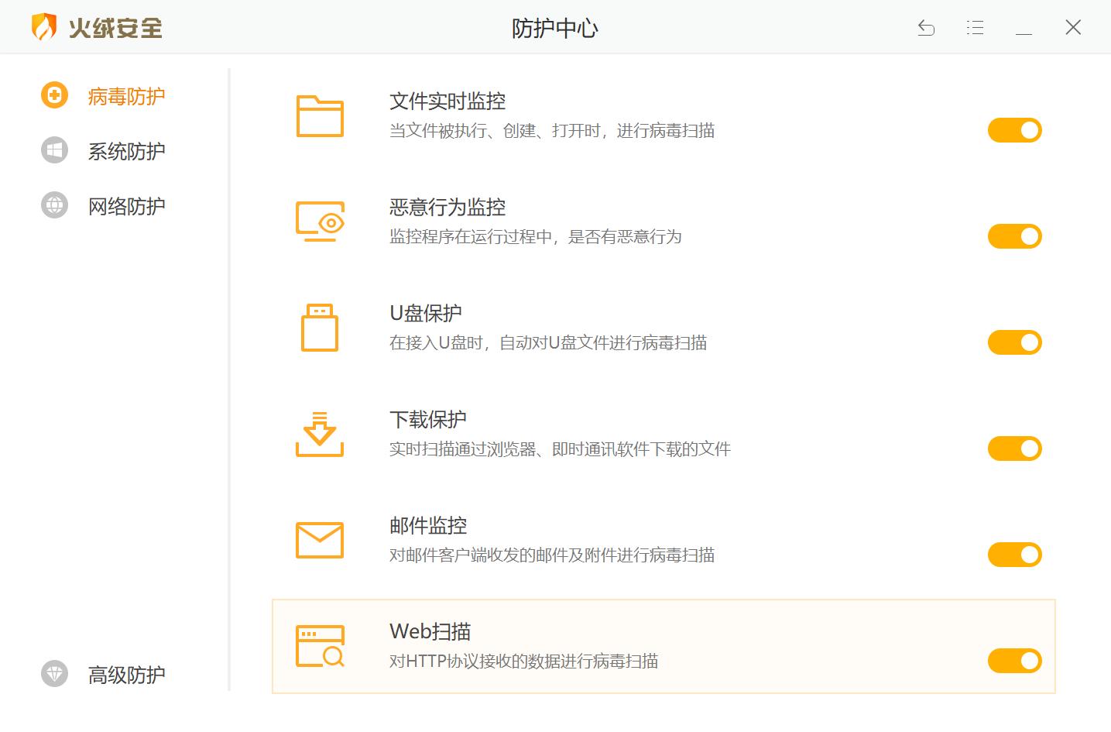Viewport: 1111px width, 732px height.
Task: Disable the 下载保护 toggle
Action: point(1014,448)
